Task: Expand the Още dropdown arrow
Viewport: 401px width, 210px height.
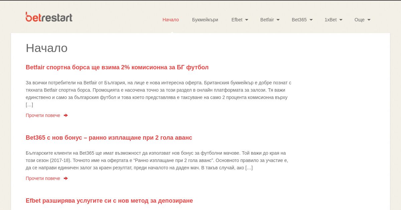Action: click(x=369, y=20)
